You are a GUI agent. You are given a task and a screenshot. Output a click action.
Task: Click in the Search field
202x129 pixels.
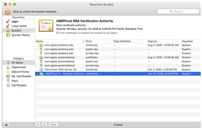click(x=178, y=11)
